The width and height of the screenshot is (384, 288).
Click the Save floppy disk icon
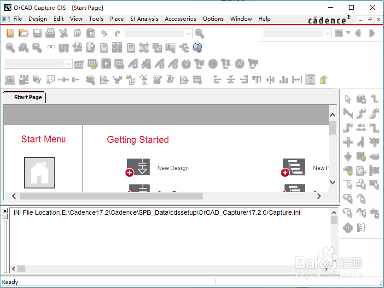(37, 33)
